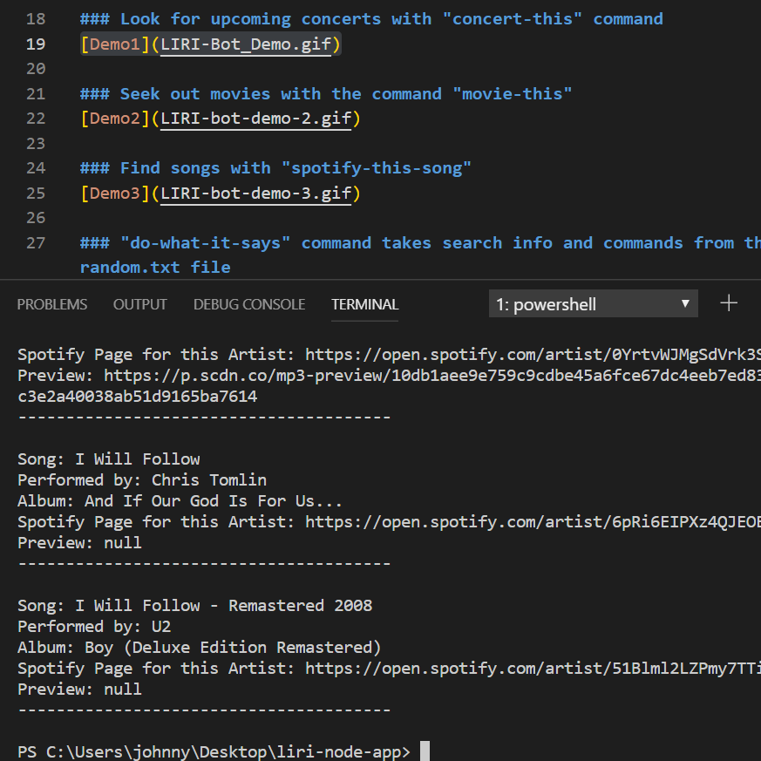Image resolution: width=761 pixels, height=761 pixels.
Task: Select the TERMINAL panel tab
Action: [x=364, y=304]
